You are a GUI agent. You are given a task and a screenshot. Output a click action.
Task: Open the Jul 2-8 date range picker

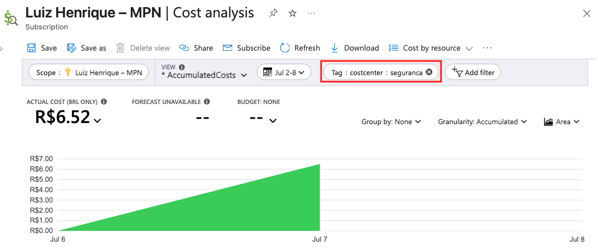pos(284,72)
